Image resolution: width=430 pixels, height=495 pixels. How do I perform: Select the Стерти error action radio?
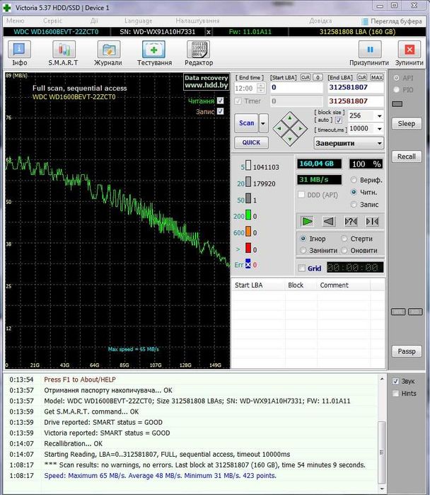click(x=345, y=239)
